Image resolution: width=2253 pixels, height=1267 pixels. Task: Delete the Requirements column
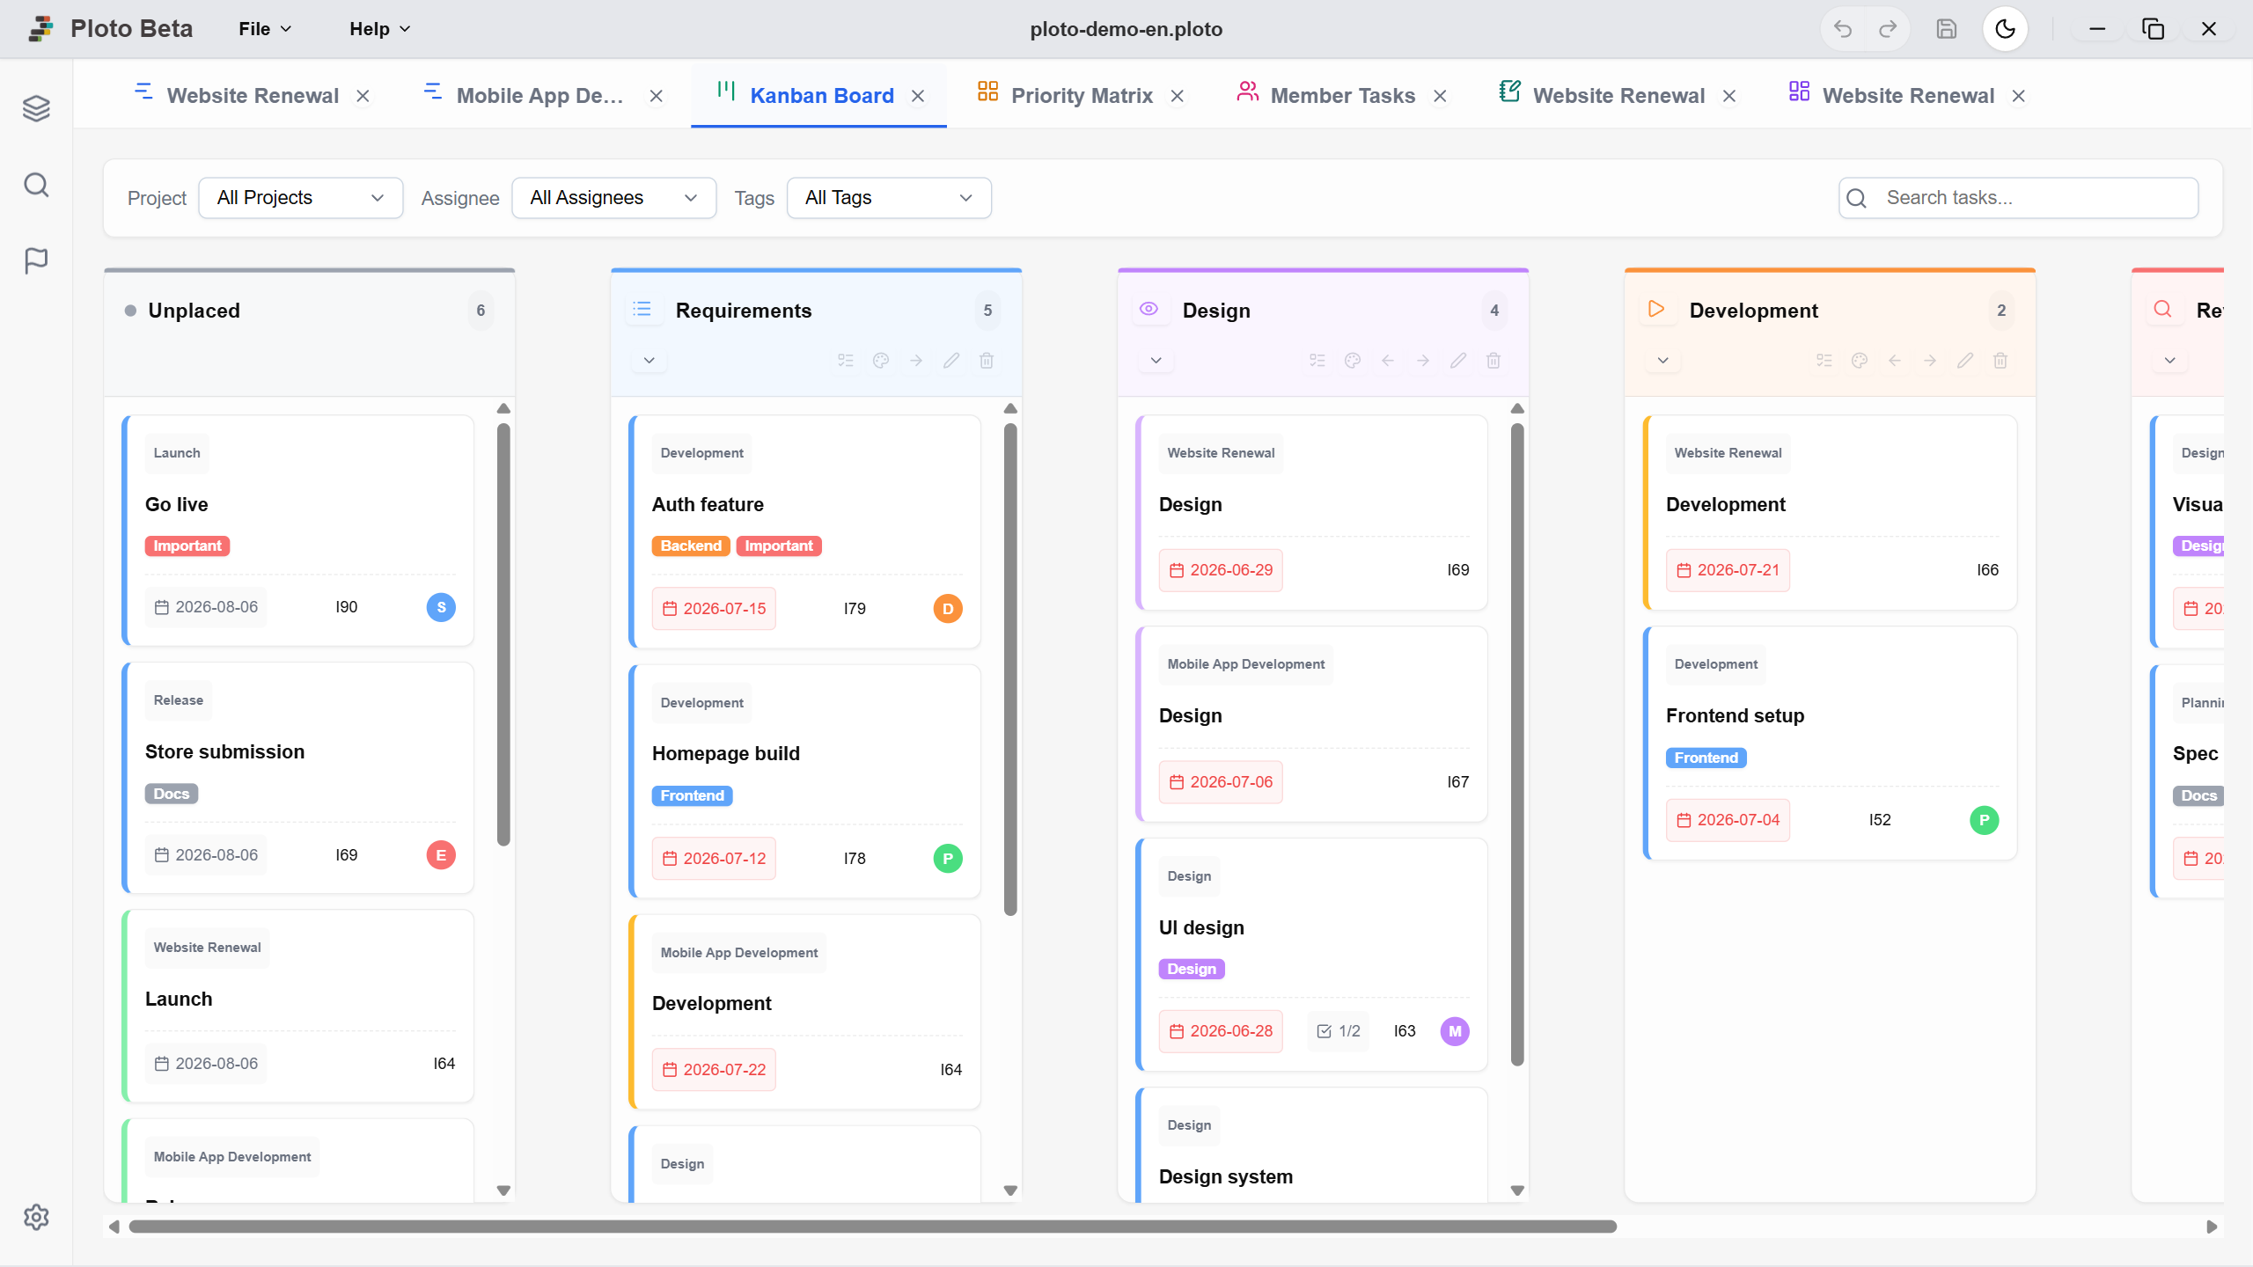click(987, 361)
